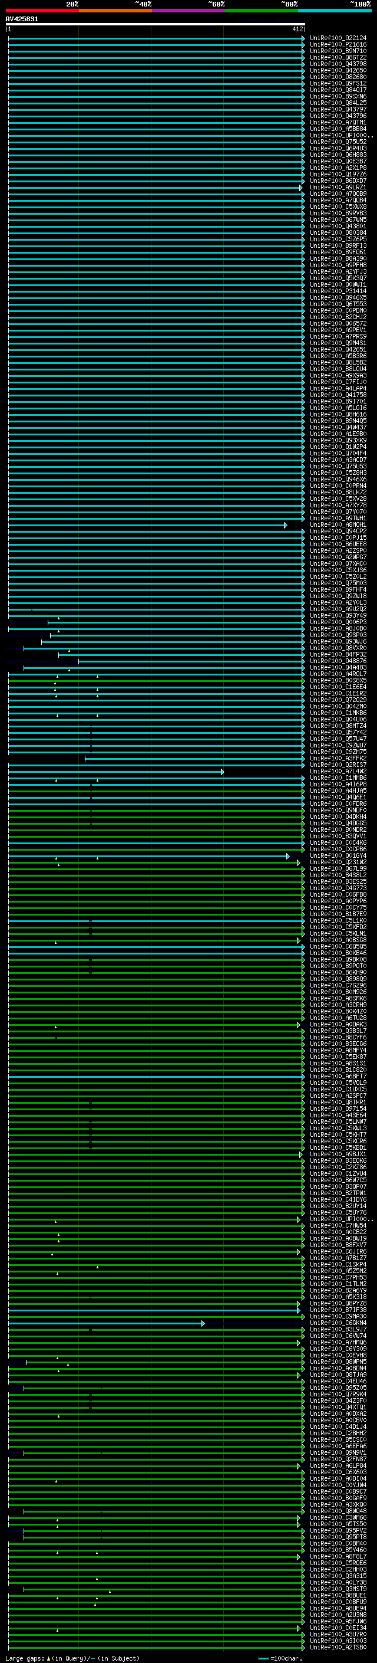Select hit UniRef100_A6TU28

(338, 1018)
